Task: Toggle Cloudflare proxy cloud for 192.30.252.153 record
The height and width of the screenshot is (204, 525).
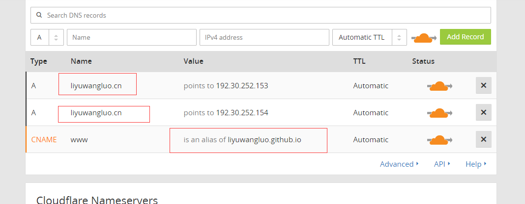Action: (x=439, y=86)
